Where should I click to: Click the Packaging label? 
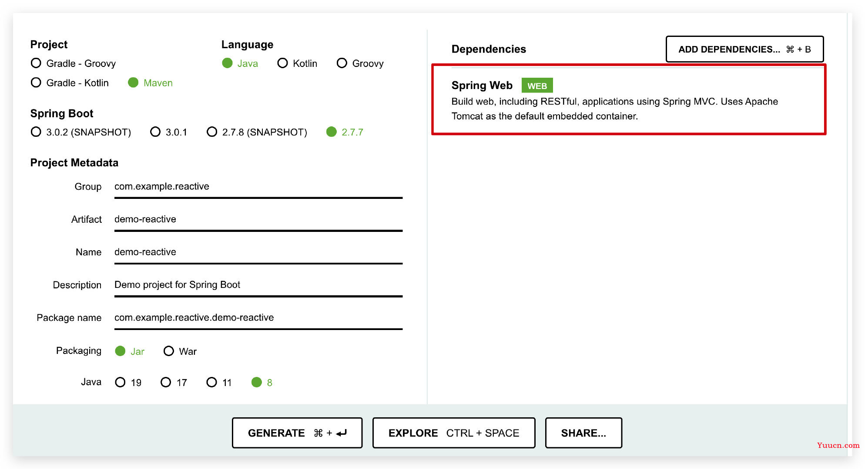tap(79, 350)
